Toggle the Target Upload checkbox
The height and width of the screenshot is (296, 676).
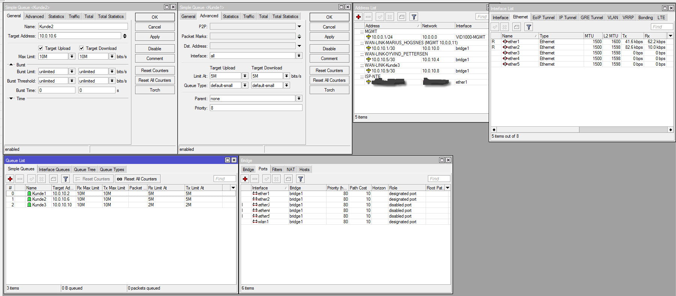tap(41, 48)
